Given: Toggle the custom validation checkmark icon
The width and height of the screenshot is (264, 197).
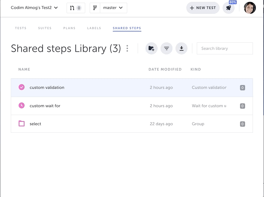Looking at the screenshot, I should click(22, 87).
